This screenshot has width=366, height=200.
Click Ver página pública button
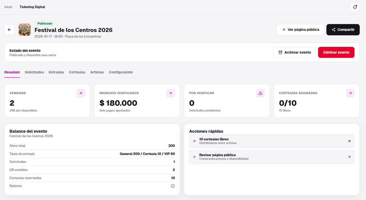click(300, 30)
